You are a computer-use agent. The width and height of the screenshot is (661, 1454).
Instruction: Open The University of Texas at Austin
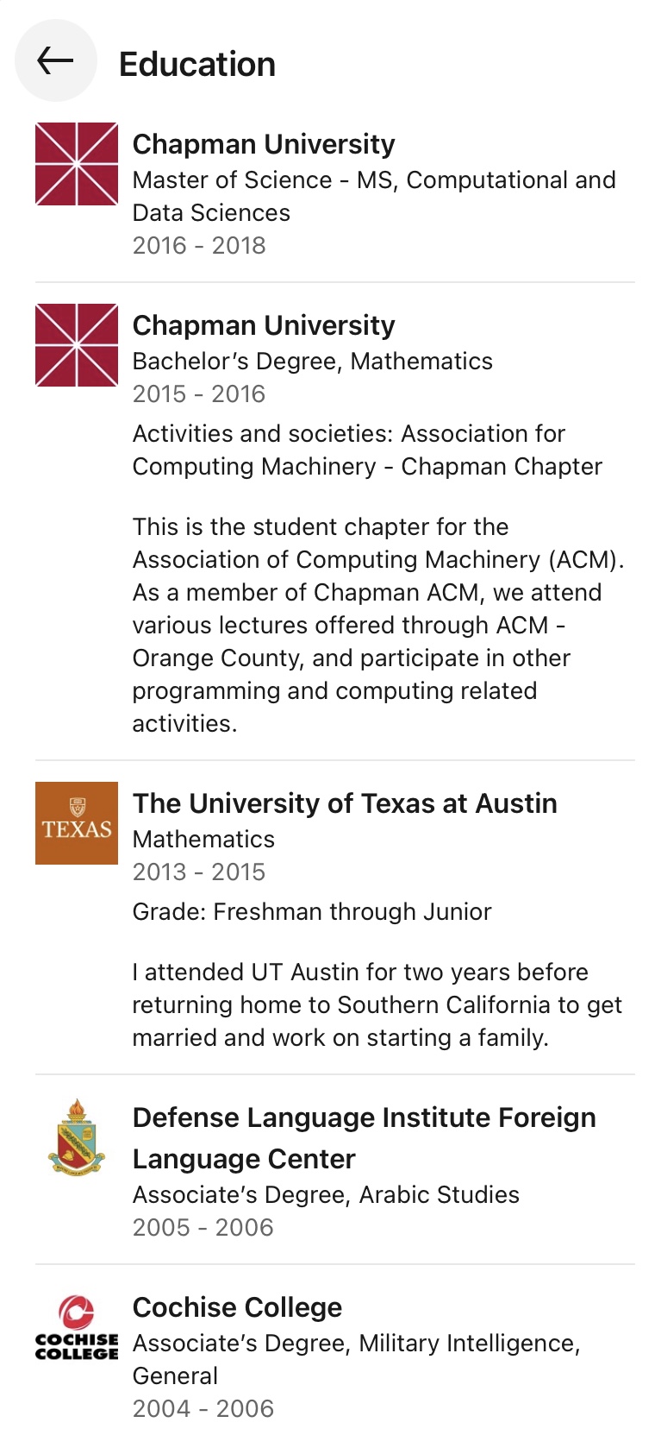click(345, 803)
